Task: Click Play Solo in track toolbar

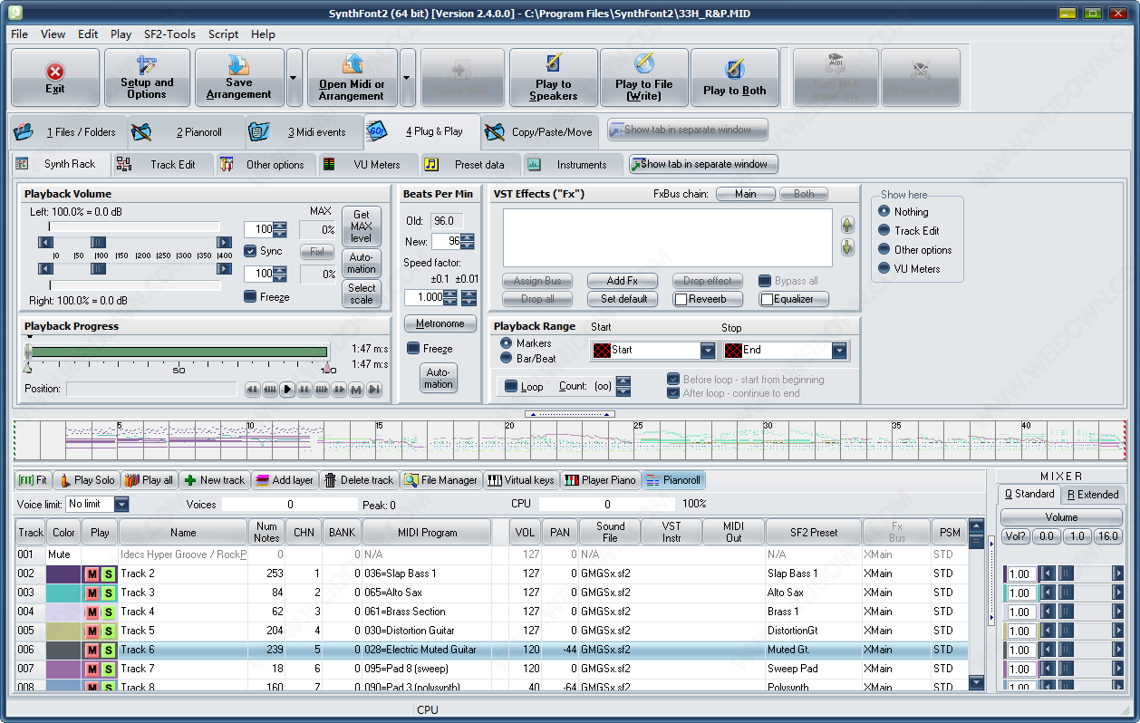Action: point(86,480)
